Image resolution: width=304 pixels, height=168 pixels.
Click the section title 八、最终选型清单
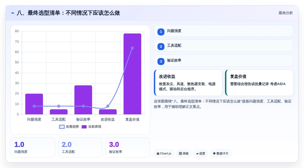[68, 13]
